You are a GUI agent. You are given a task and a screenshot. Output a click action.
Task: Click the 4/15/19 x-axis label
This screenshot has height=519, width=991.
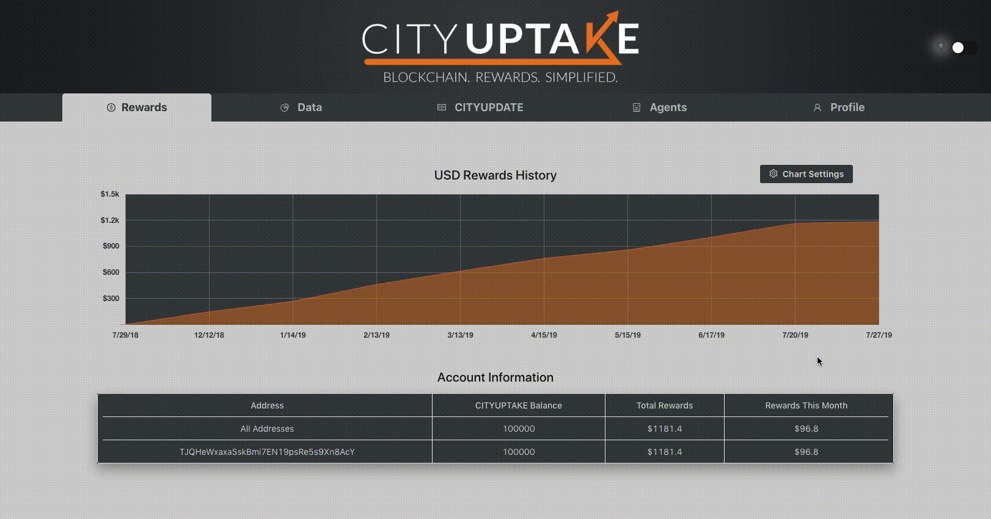544,335
